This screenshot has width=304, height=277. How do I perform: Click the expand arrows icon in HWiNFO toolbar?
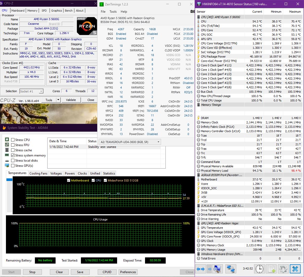[200, 269]
